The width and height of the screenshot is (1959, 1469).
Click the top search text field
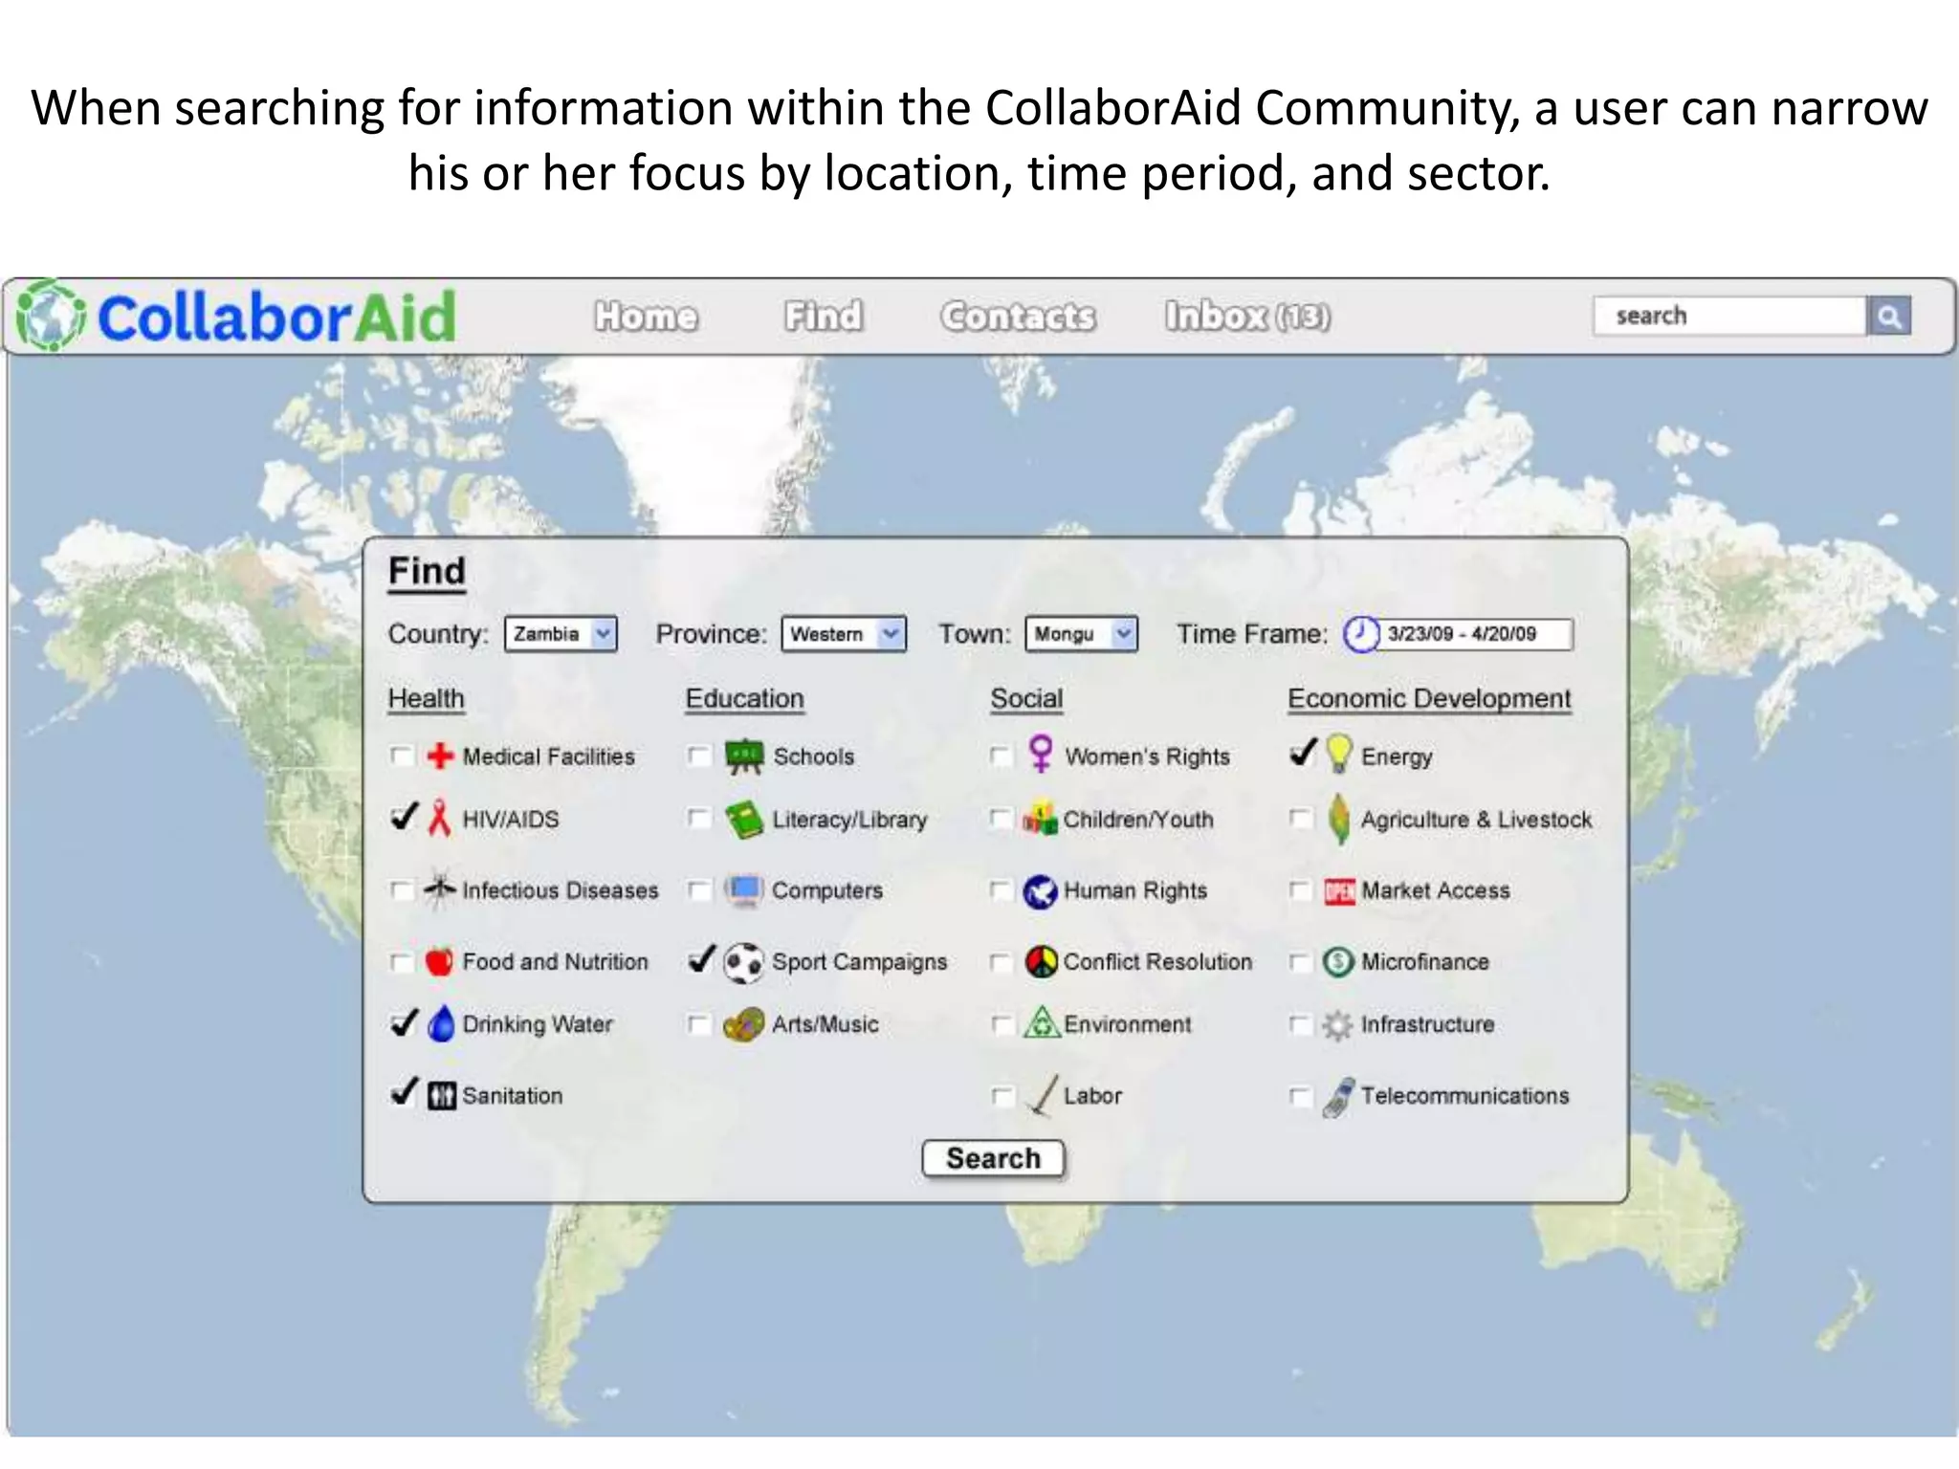click(x=1729, y=317)
